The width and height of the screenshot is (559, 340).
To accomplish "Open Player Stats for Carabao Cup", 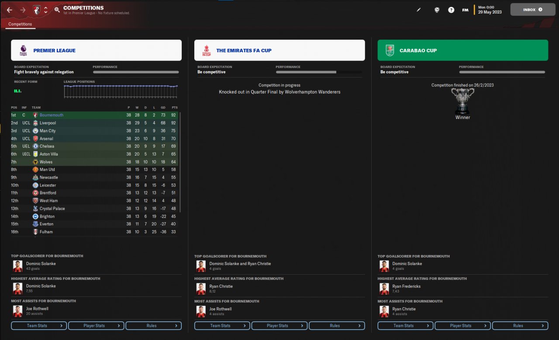I will [463, 326].
